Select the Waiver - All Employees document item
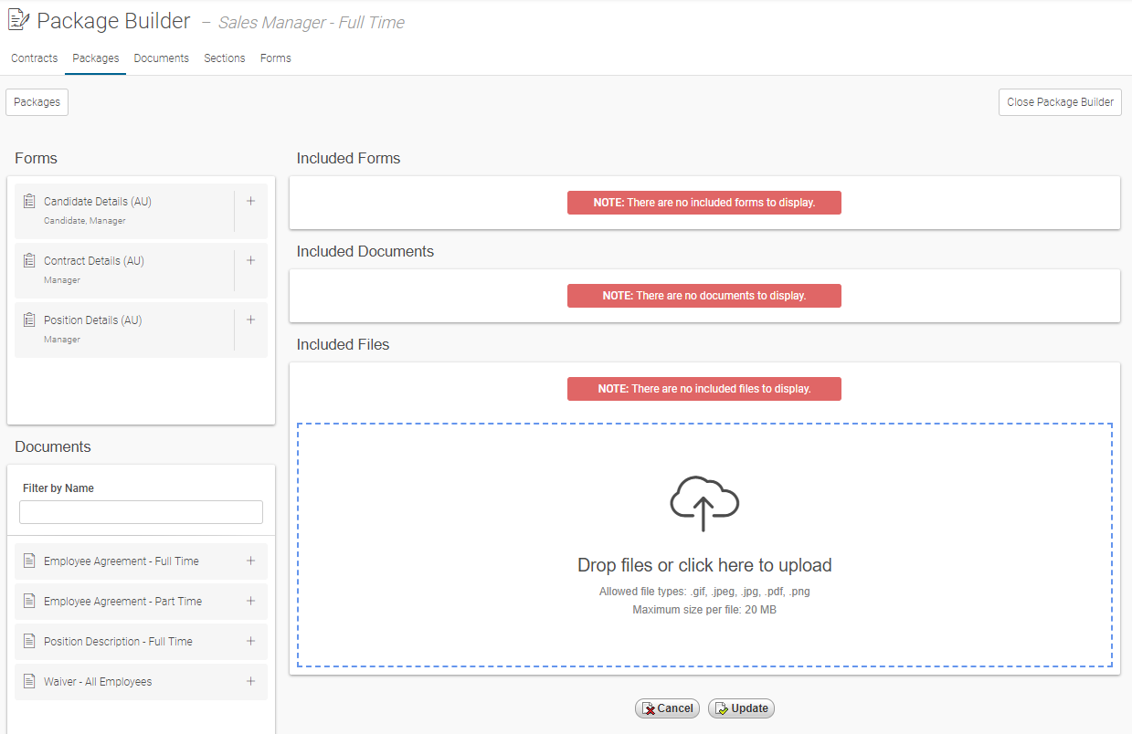This screenshot has width=1132, height=734. pos(98,682)
